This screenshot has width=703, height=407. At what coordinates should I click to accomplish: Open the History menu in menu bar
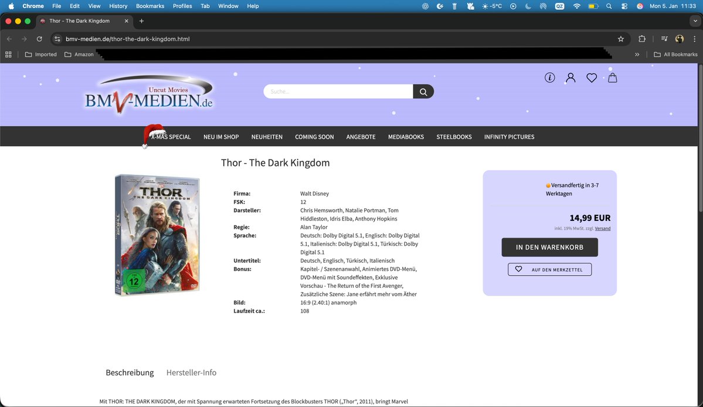[118, 6]
